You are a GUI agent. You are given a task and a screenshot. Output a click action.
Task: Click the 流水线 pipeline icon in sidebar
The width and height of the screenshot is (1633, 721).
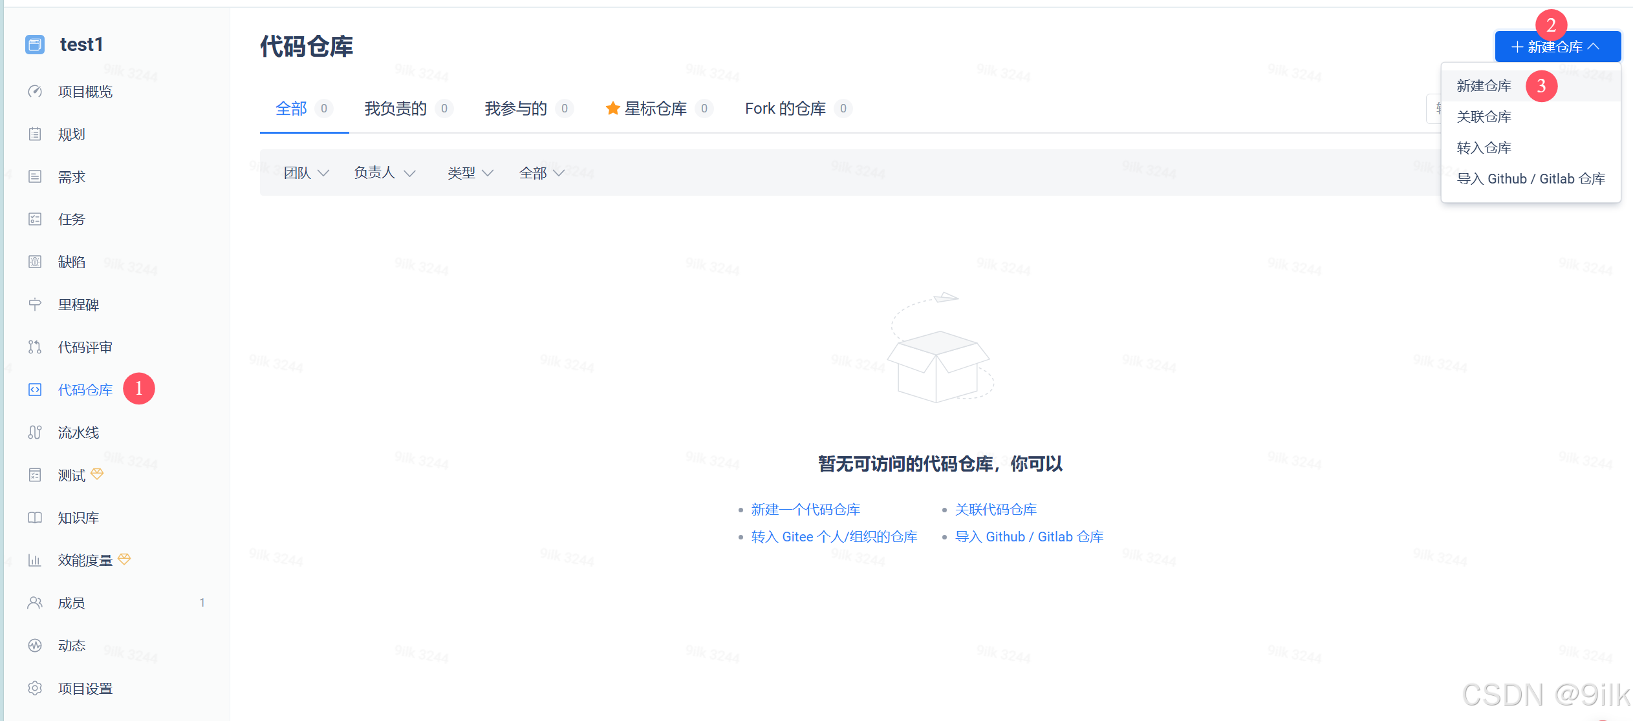click(35, 432)
